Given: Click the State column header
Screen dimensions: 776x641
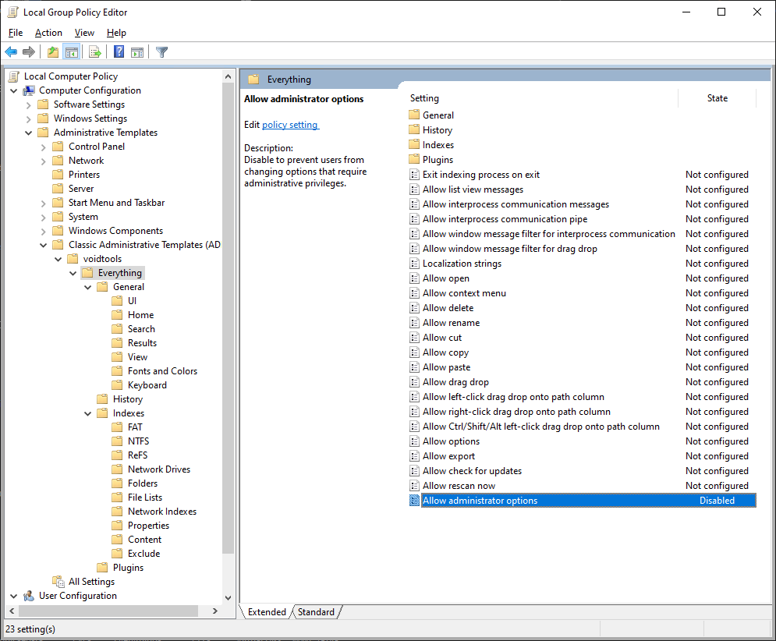Looking at the screenshot, I should [x=717, y=98].
